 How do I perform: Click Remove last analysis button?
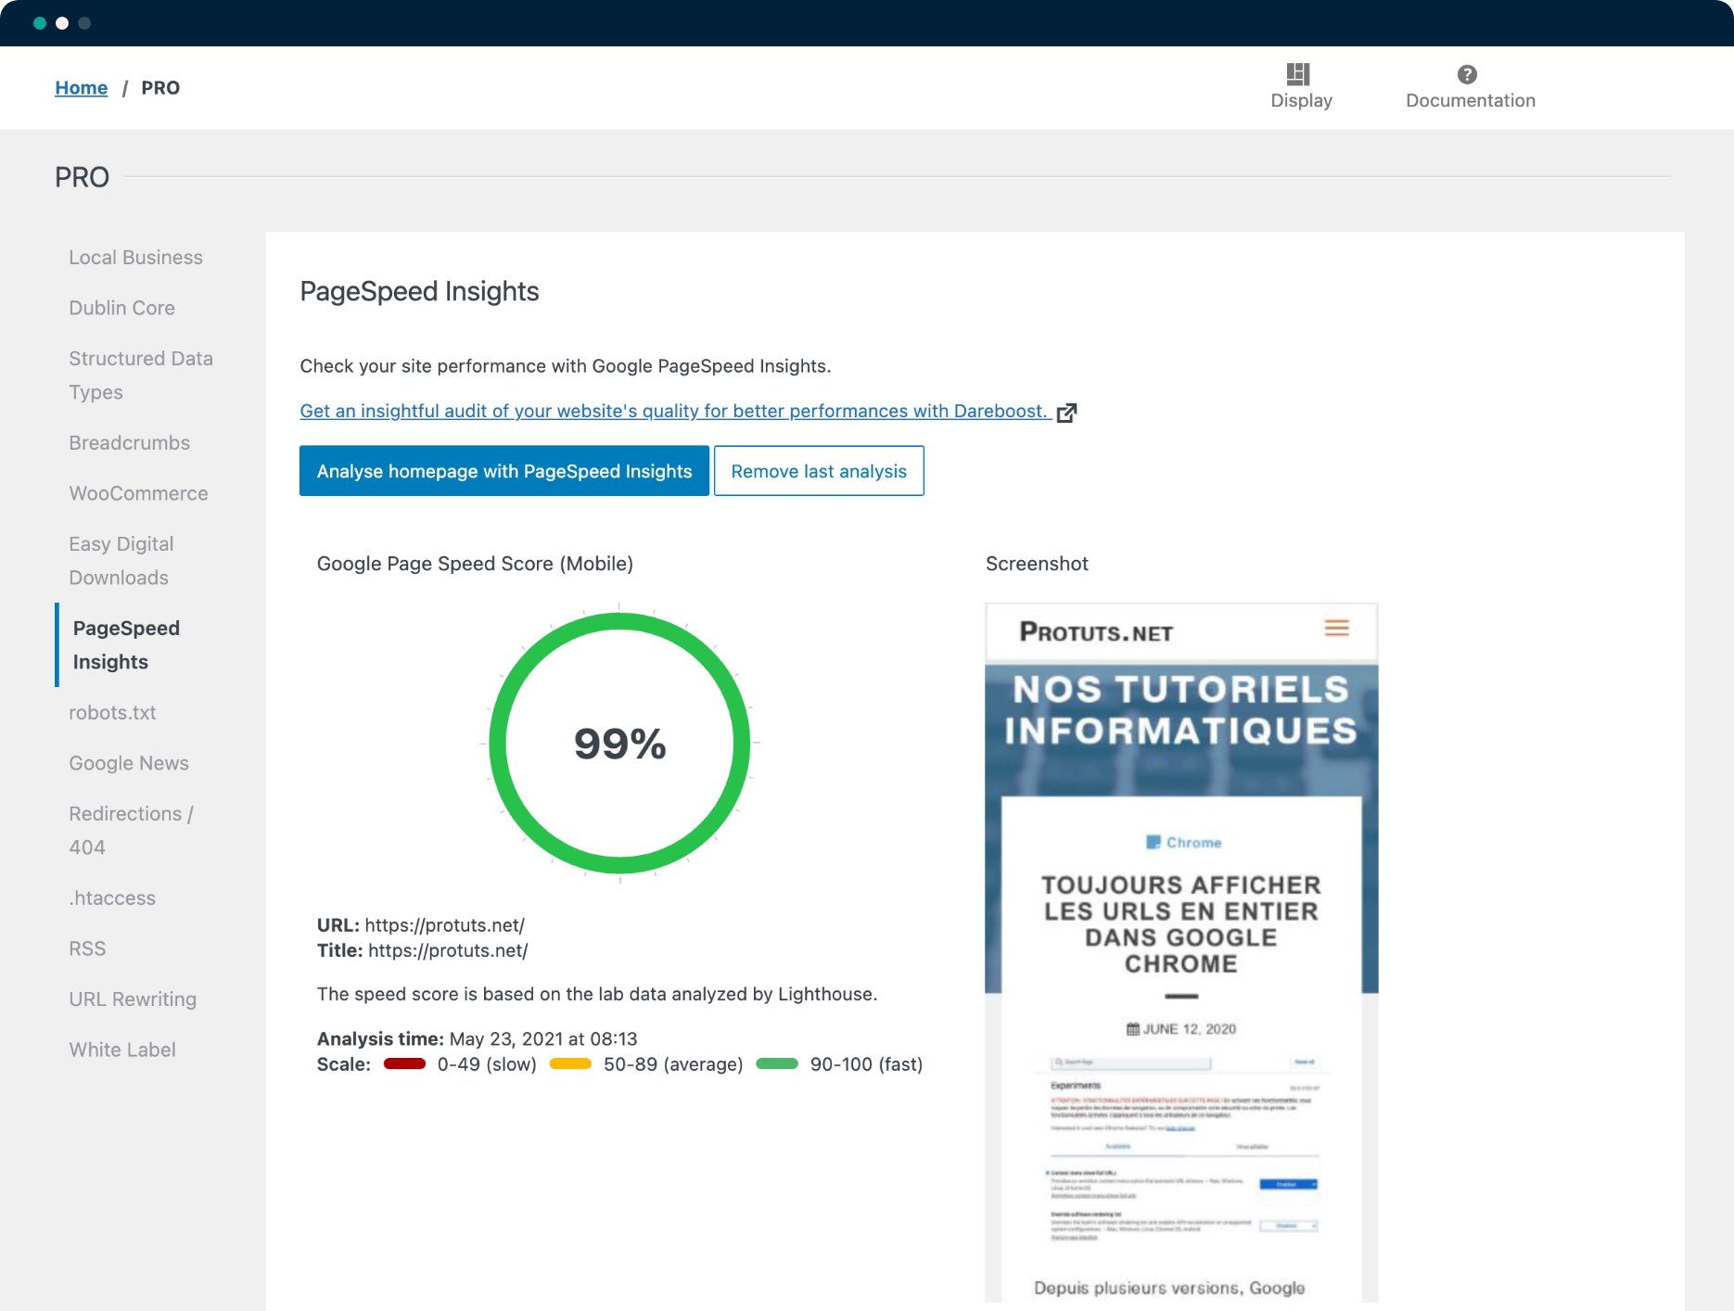coord(819,471)
